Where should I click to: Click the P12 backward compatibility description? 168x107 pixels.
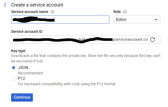click(67, 84)
